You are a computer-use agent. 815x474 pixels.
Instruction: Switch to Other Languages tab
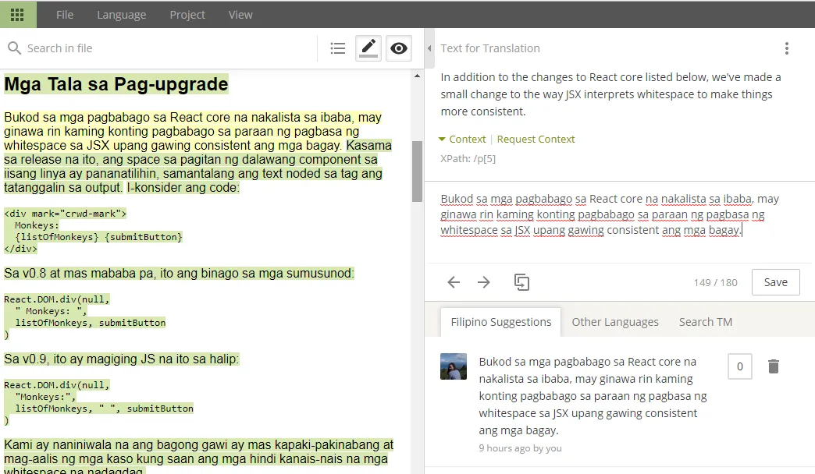(x=615, y=322)
